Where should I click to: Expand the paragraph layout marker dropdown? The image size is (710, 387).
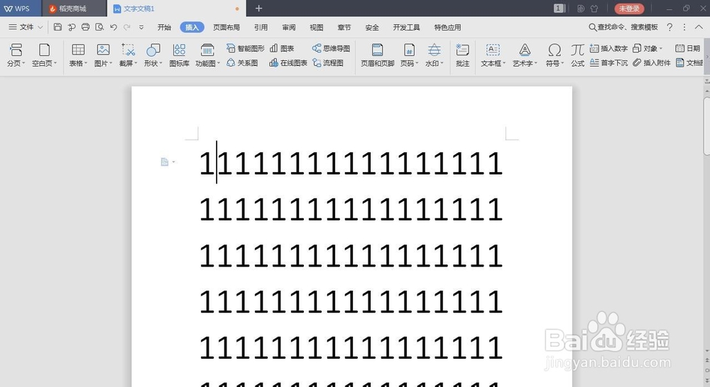(x=173, y=162)
